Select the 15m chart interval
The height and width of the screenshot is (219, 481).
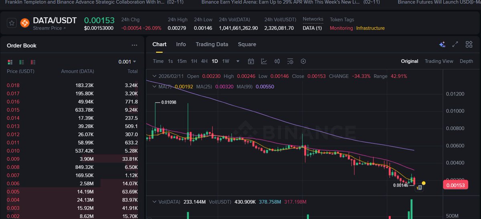(x=182, y=61)
